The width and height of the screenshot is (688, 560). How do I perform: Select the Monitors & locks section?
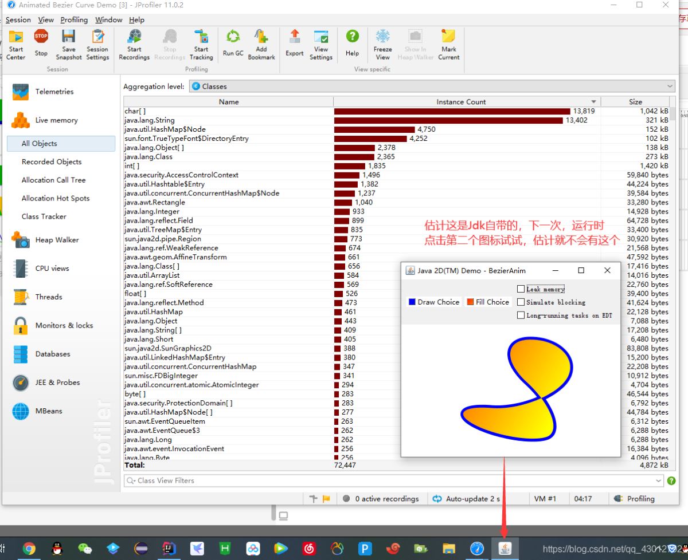pyautogui.click(x=64, y=325)
